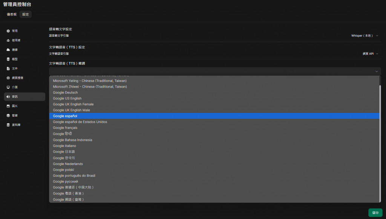
Task: Open the 使用者 (Users) people icon section
Action: (25, 40)
